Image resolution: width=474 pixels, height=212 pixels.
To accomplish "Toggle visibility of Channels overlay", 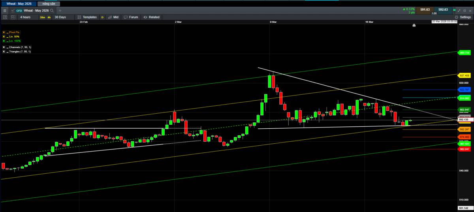I will [8, 47].
